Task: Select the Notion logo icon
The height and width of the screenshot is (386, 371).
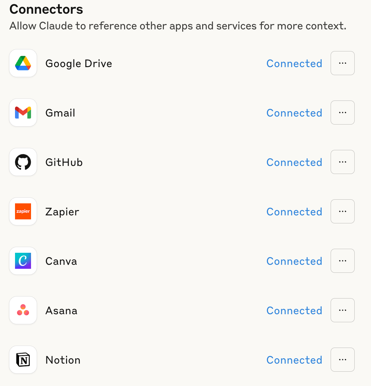Action: point(23,360)
